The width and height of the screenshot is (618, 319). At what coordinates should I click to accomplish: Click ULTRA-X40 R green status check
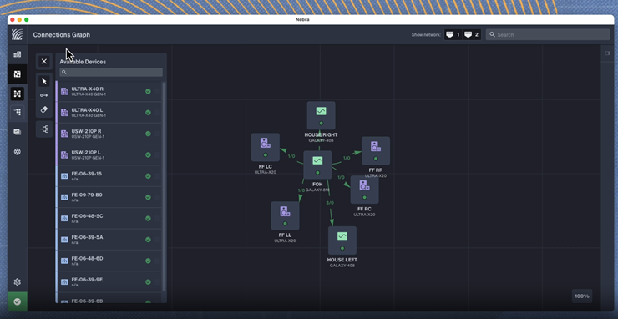(148, 92)
